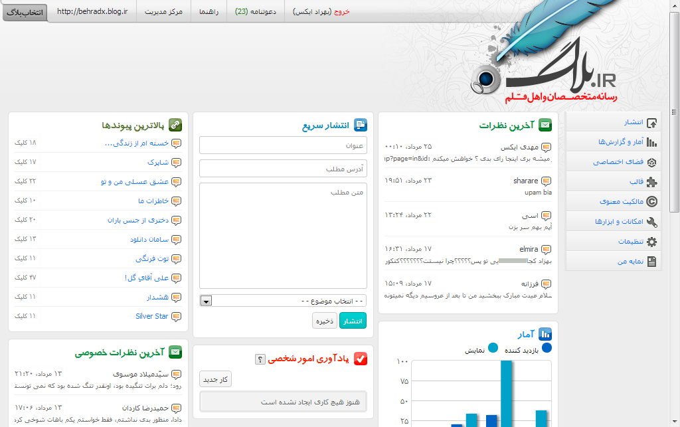Click the icon next to شاپرک link
Screen dimensions: 680x427
[176, 163]
